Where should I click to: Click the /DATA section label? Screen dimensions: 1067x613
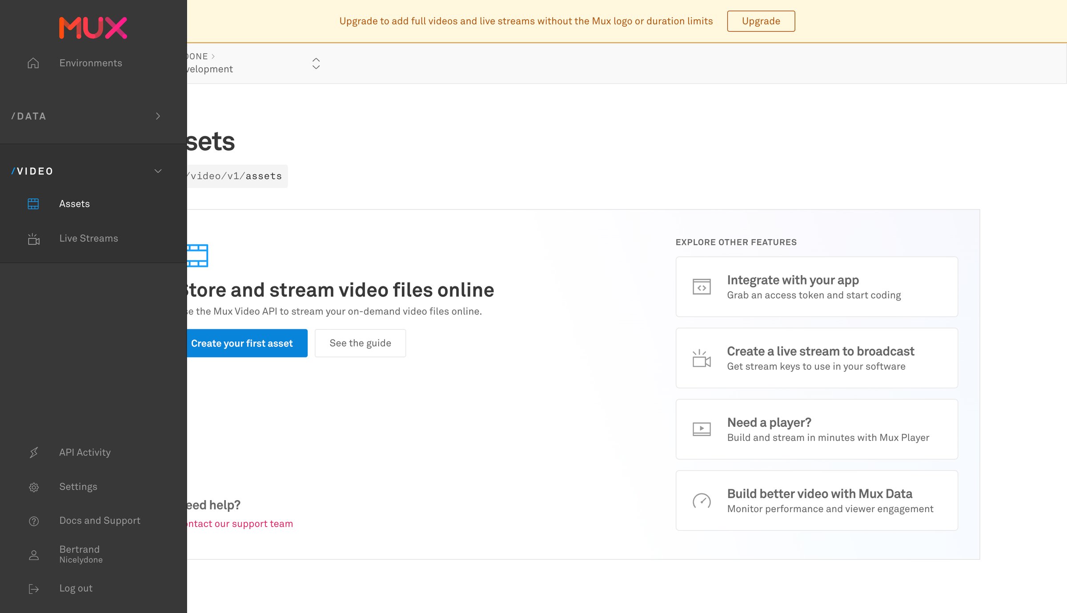coord(29,116)
